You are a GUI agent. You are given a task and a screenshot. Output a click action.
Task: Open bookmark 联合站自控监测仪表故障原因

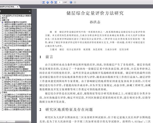coord(18,90)
